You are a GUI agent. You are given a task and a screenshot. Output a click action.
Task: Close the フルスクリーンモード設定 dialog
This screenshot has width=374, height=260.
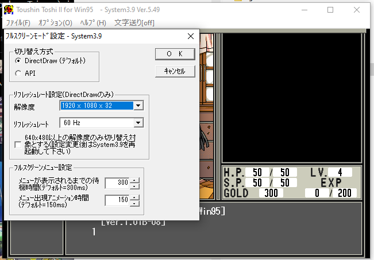click(x=191, y=36)
